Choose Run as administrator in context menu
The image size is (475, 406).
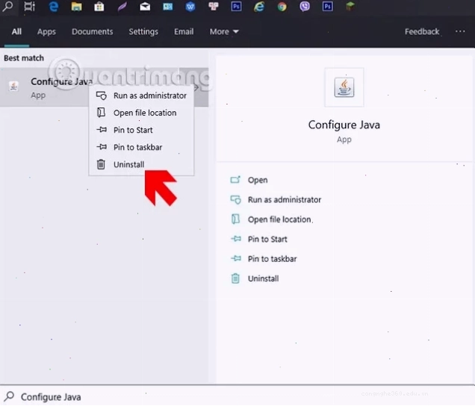point(141,96)
